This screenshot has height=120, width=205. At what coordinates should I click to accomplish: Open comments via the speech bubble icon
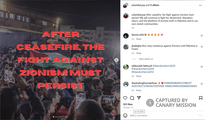[x=132, y=98]
